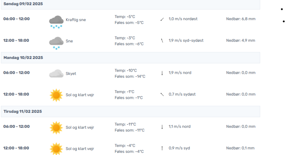Click the Nedbør: 0,1 mm value
Image resolution: width=285 pixels, height=155 pixels.
pos(240,148)
